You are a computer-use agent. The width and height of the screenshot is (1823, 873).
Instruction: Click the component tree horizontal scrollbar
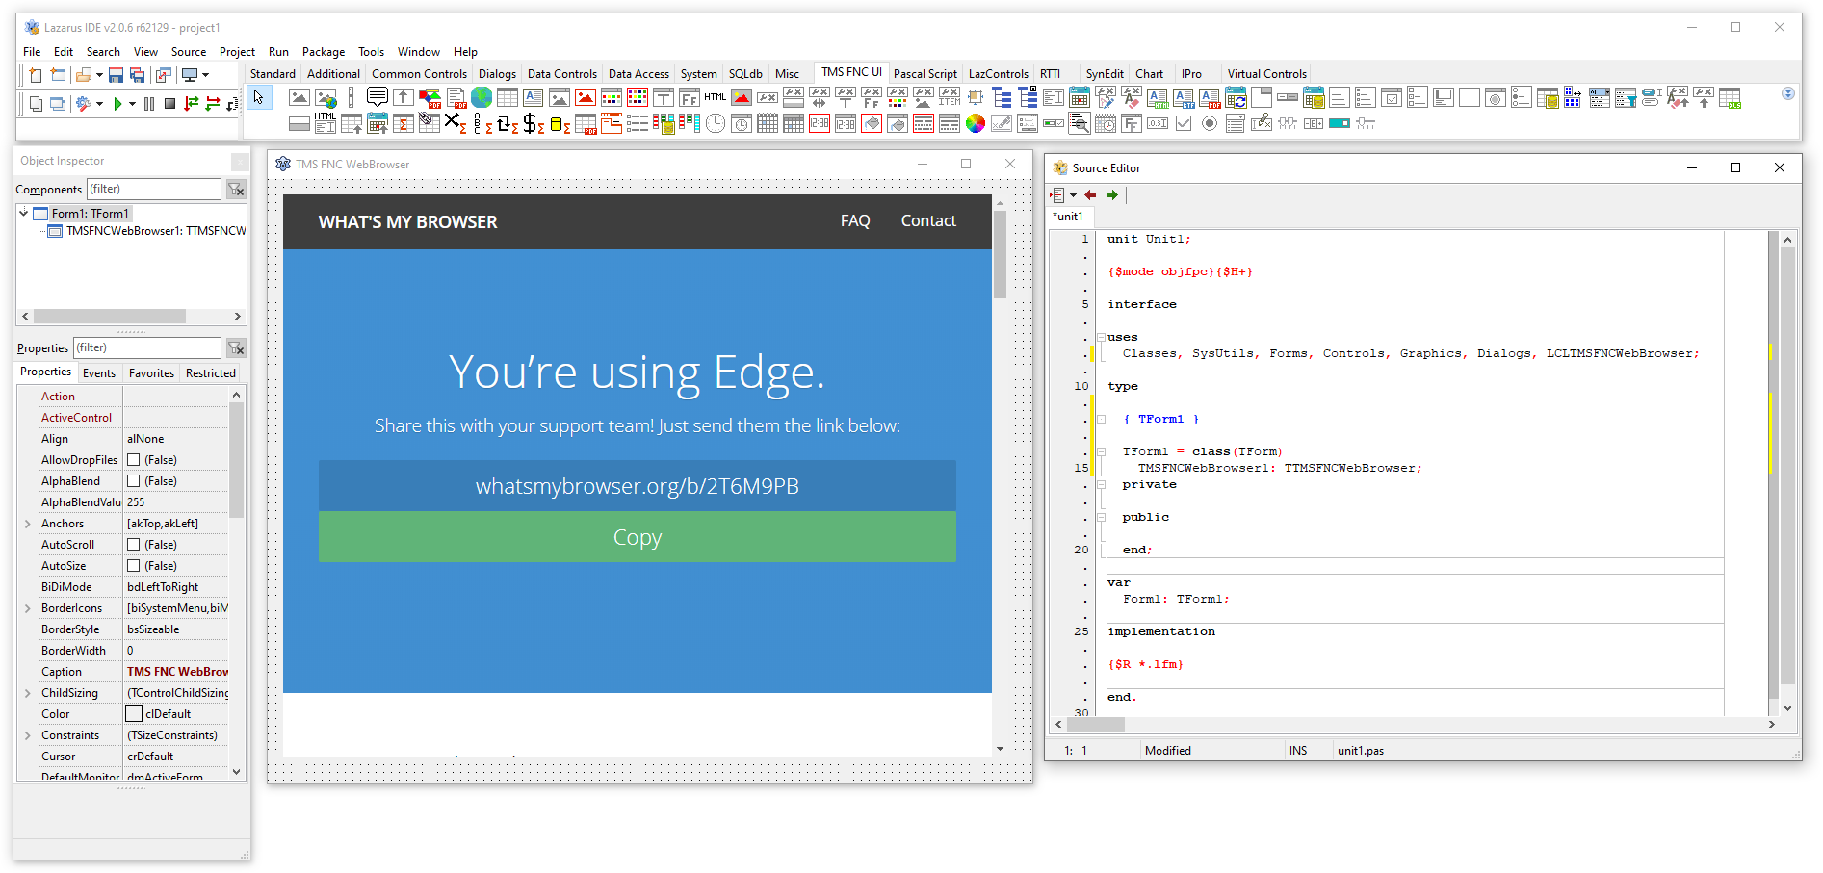click(x=130, y=316)
